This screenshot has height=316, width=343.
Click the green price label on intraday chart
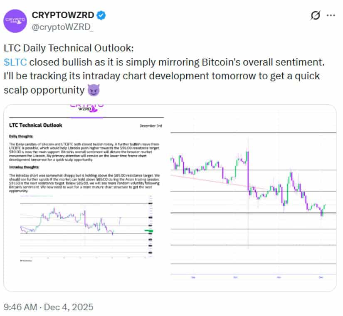point(149,230)
